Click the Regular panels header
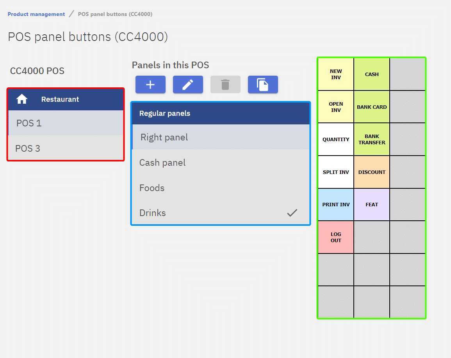The image size is (451, 358). coord(165,113)
